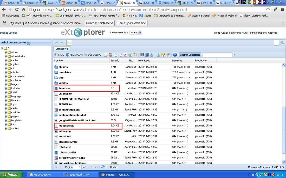286x178 pixels.
Task: Switch to the Inicio browser tab
Action: coord(146,3)
